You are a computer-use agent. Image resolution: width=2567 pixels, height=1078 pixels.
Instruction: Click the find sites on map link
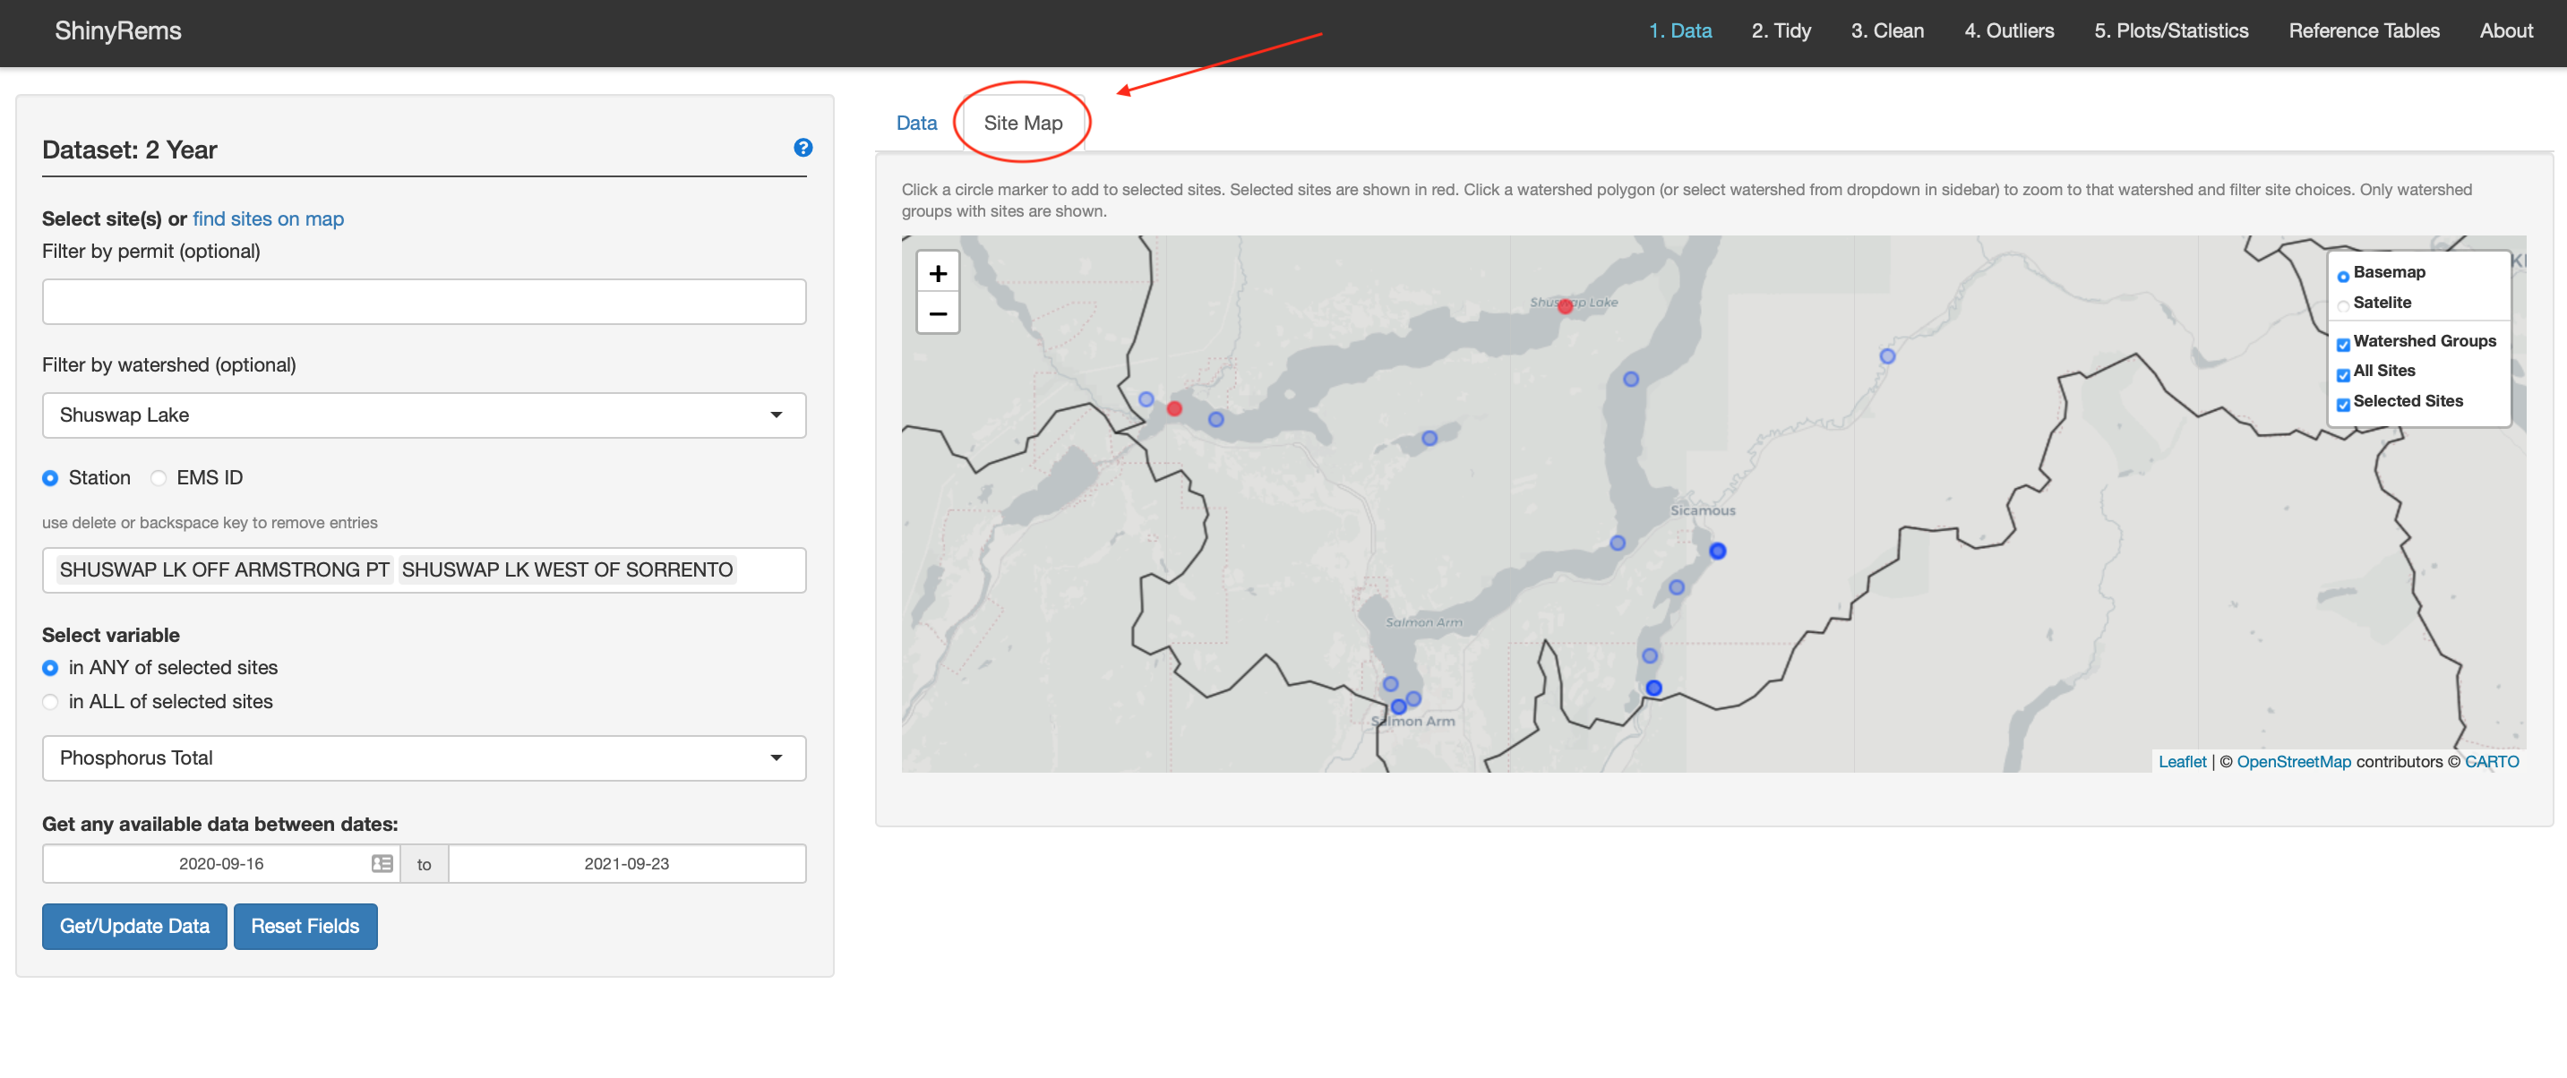point(267,218)
